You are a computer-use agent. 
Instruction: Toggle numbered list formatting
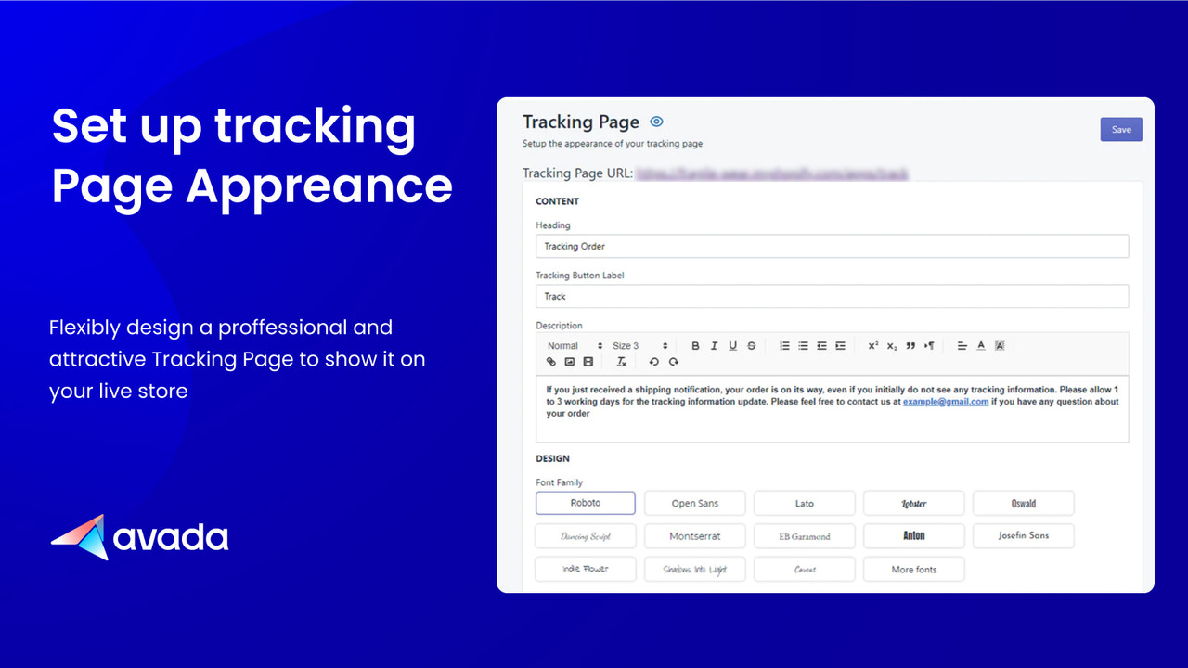pos(783,345)
